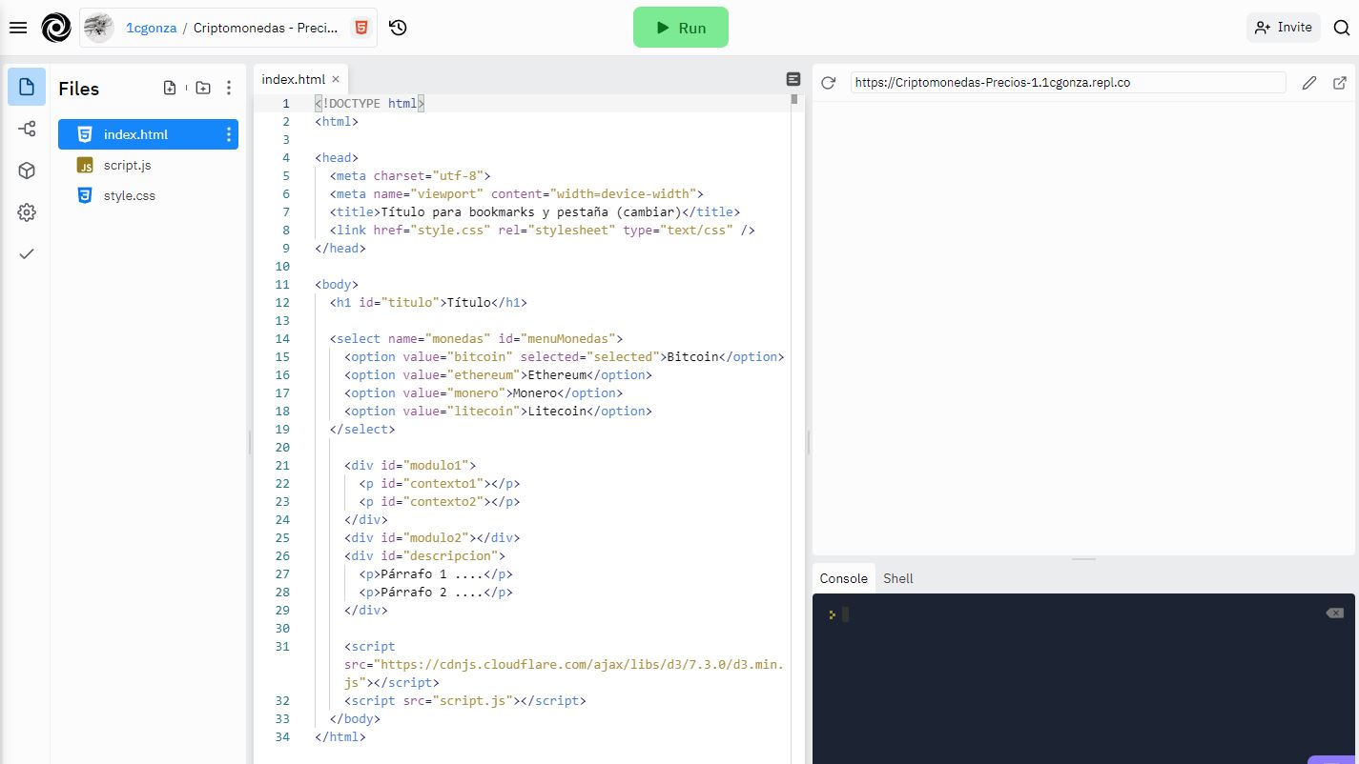Viewport: 1359px width, 764px height.
Task: Reload the preview webview
Action: click(828, 83)
